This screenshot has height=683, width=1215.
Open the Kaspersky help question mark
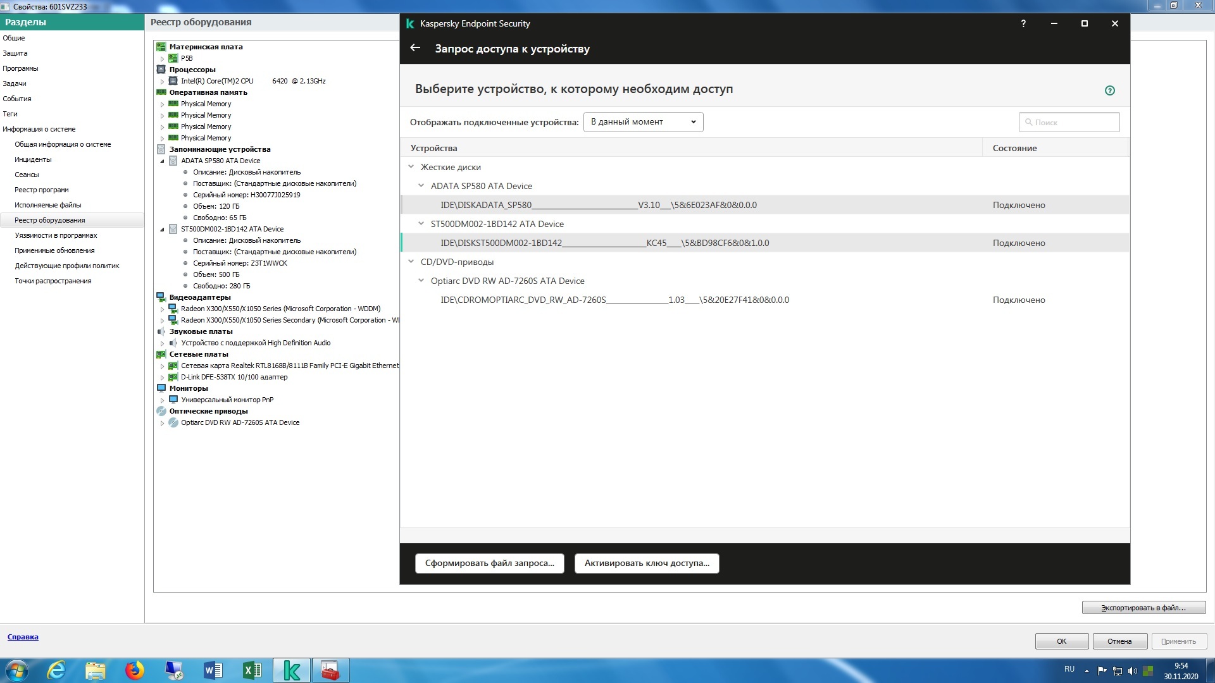pyautogui.click(x=1023, y=23)
